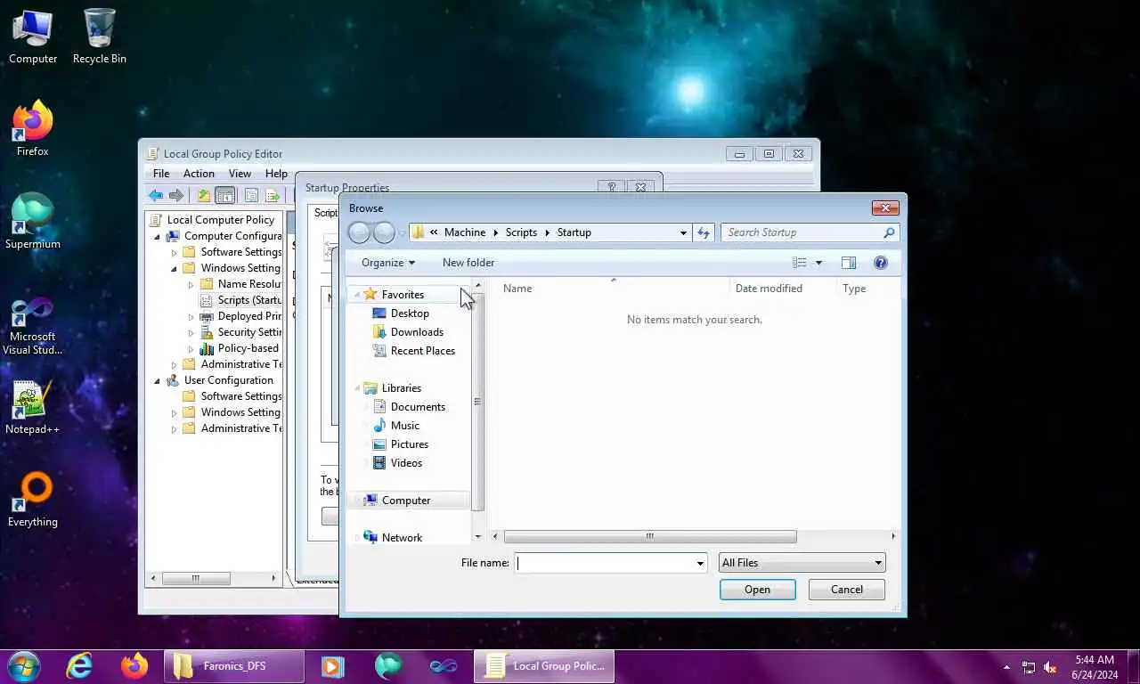Collapse Windows Settings under Computer Configuration
The image size is (1140, 684).
pyautogui.click(x=175, y=268)
